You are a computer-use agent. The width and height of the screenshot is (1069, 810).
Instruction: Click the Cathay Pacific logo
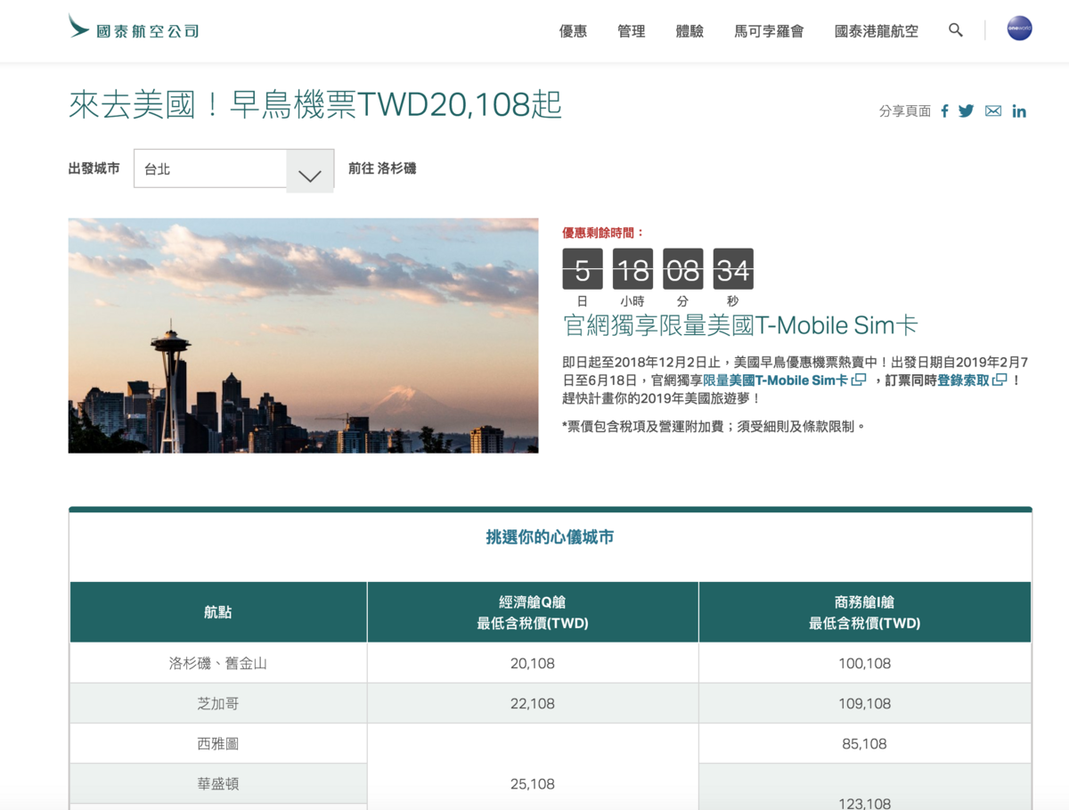tap(134, 28)
